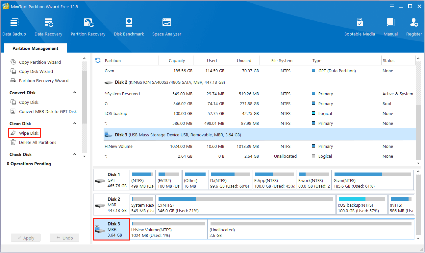Select the C: partition row in list
The image size is (425, 253).
259,103
